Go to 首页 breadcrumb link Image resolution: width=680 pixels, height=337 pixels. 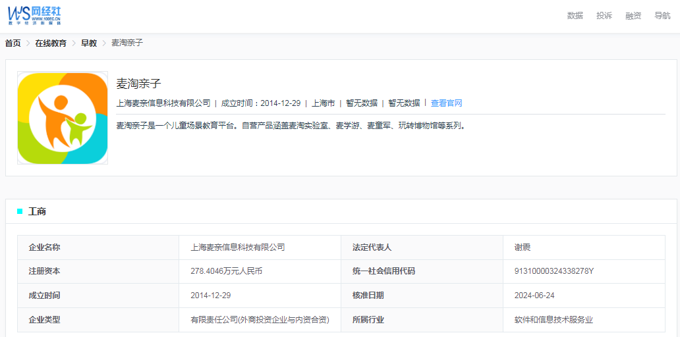(x=13, y=43)
